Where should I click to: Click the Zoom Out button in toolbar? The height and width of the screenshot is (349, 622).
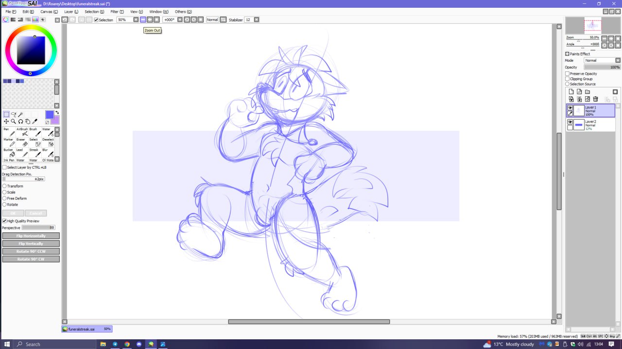(x=143, y=20)
